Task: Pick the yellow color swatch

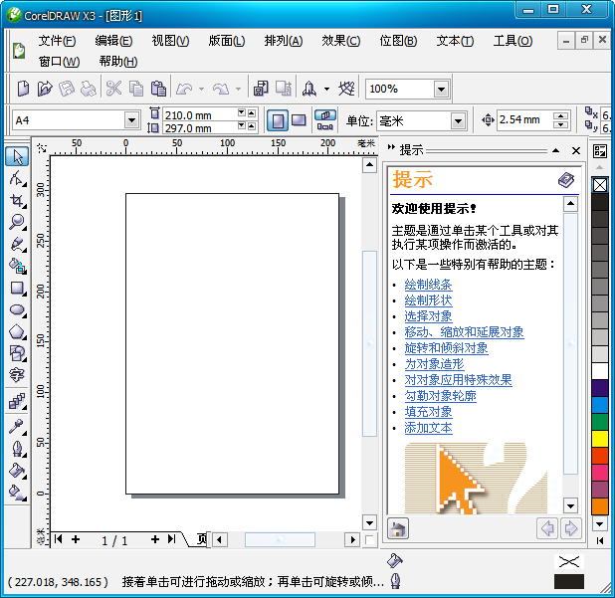Action: pos(600,439)
